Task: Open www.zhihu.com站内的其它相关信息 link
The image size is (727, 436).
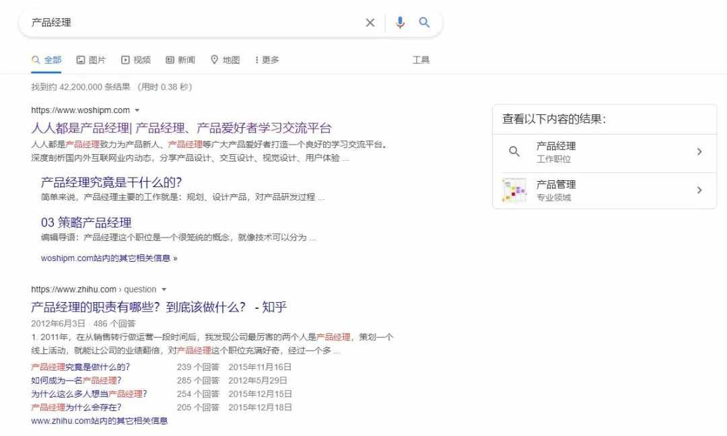Action: pyautogui.click(x=99, y=421)
